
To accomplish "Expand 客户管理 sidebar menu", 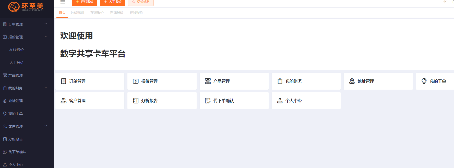I will click(26, 126).
